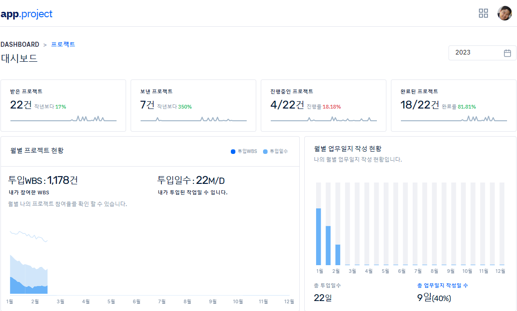Open the calendar icon in year field

pos(507,53)
